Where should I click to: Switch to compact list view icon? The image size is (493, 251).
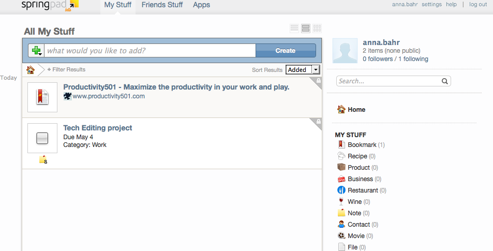[294, 28]
